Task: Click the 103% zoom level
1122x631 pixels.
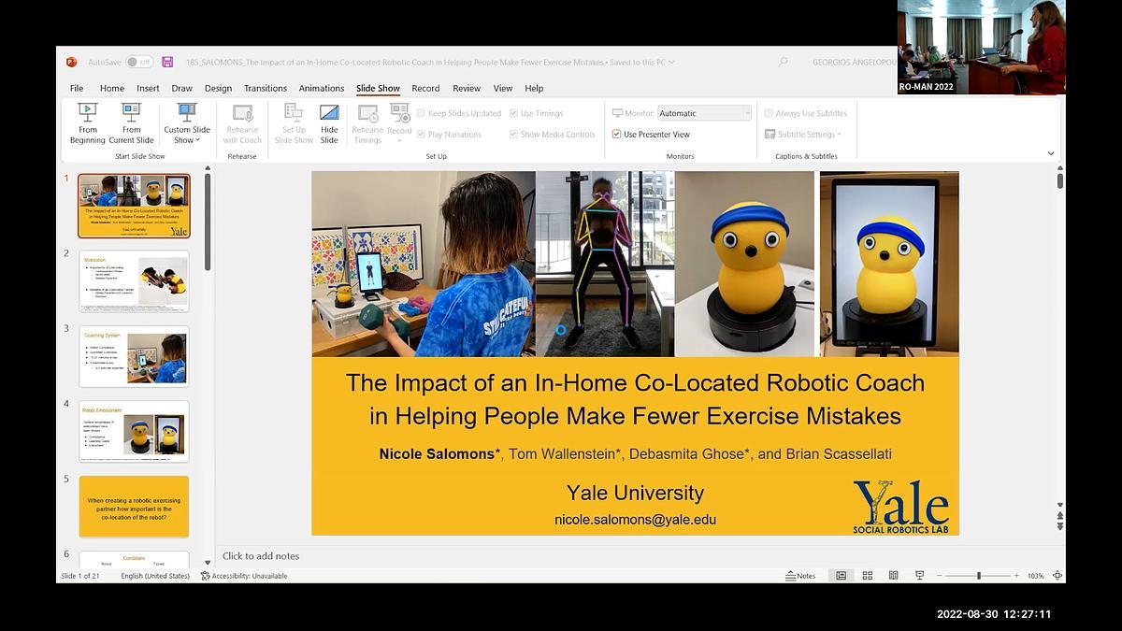Action: (1035, 576)
